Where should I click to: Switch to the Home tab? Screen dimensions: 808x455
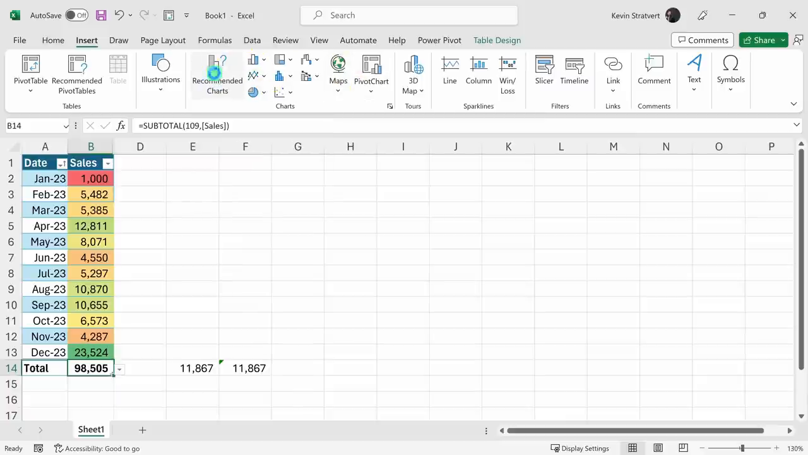tap(53, 40)
